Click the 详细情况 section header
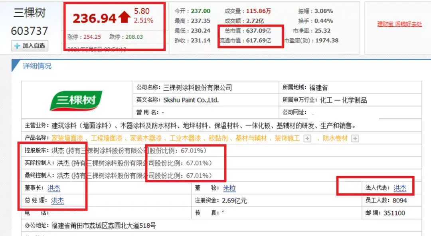 [37, 66]
